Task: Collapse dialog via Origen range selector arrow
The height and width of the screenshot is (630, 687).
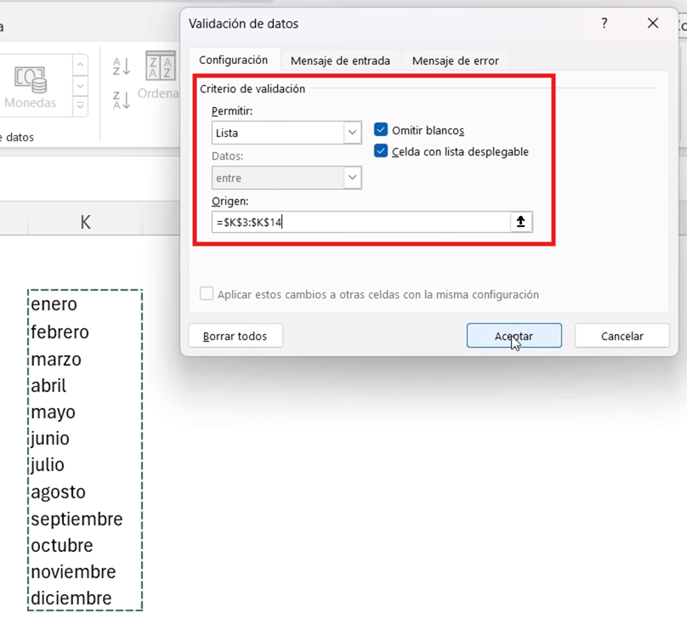Action: click(521, 222)
